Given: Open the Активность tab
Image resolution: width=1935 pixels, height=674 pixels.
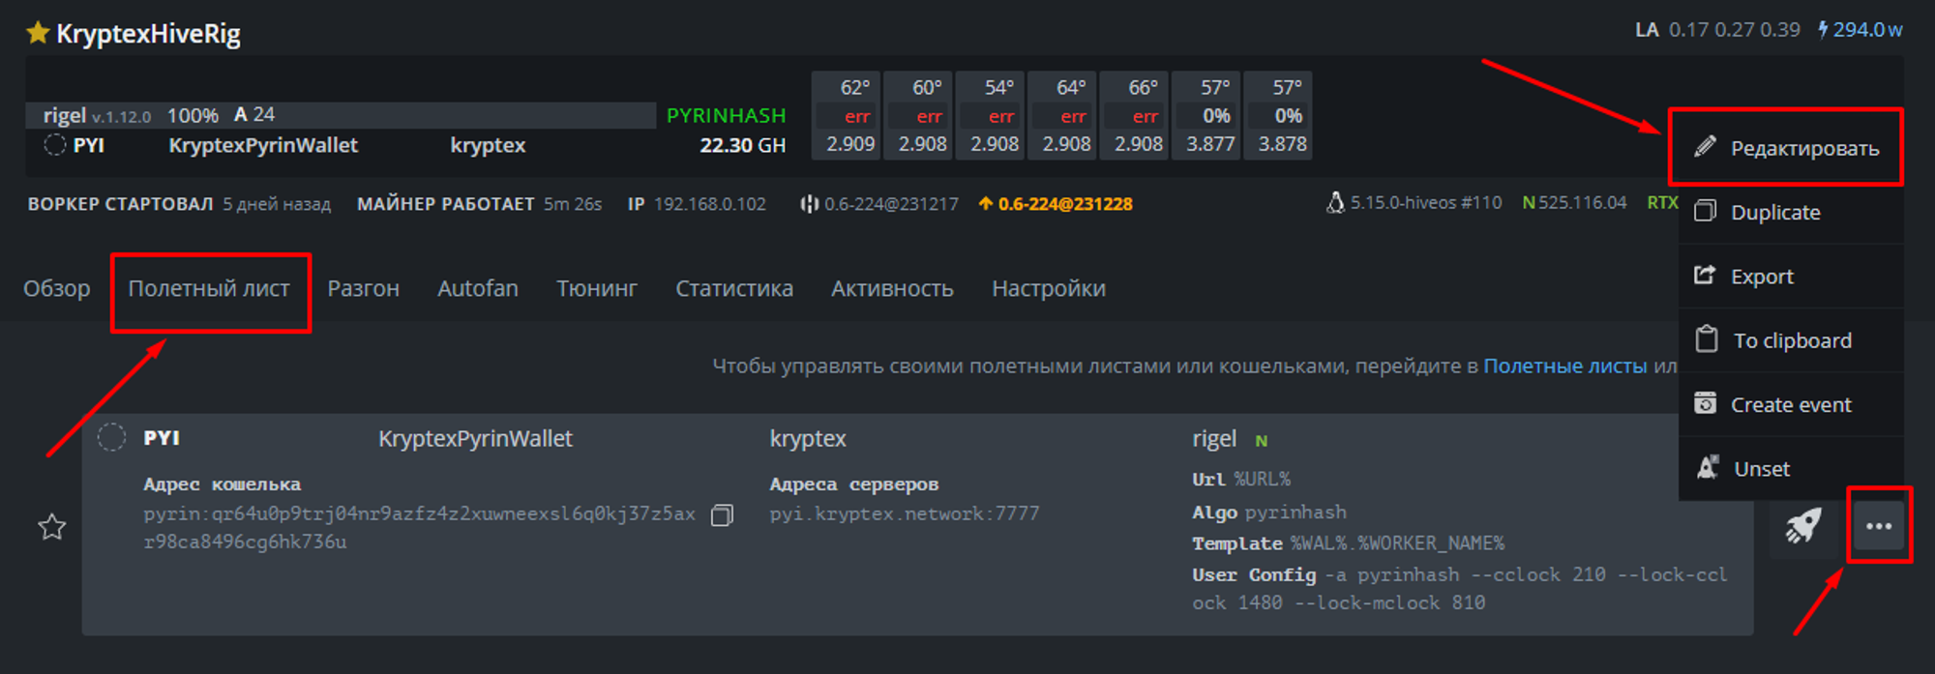Looking at the screenshot, I should [892, 288].
